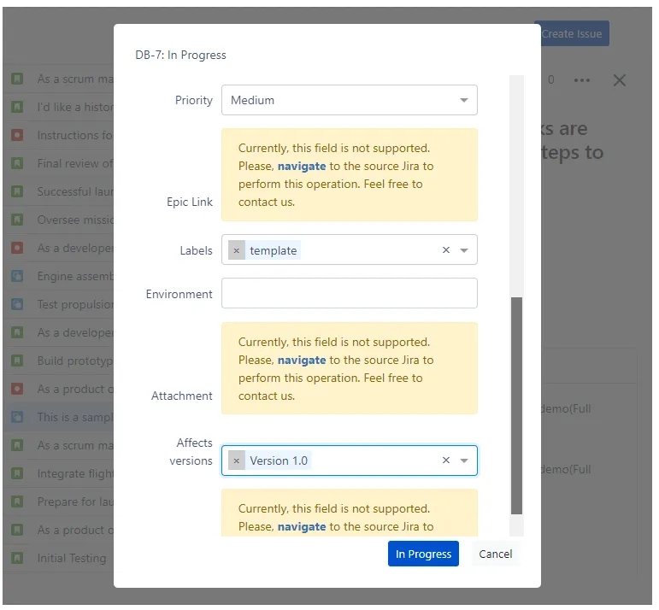Click the story icon beside 'Initial Testing'
Screen dimensions: 659x610
(x=17, y=558)
